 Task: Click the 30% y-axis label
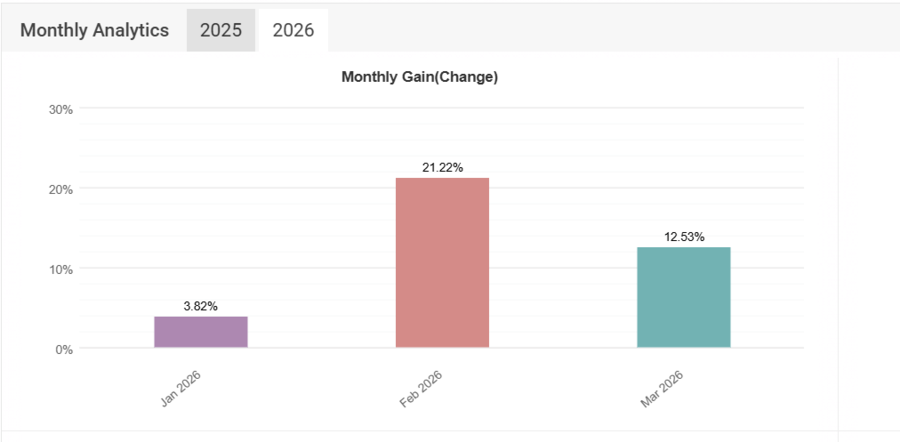click(60, 109)
